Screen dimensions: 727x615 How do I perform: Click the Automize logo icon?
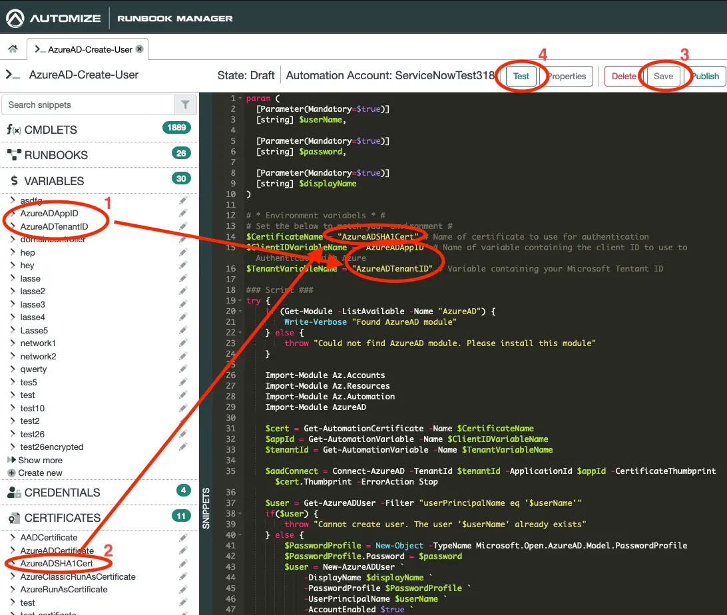coord(14,18)
